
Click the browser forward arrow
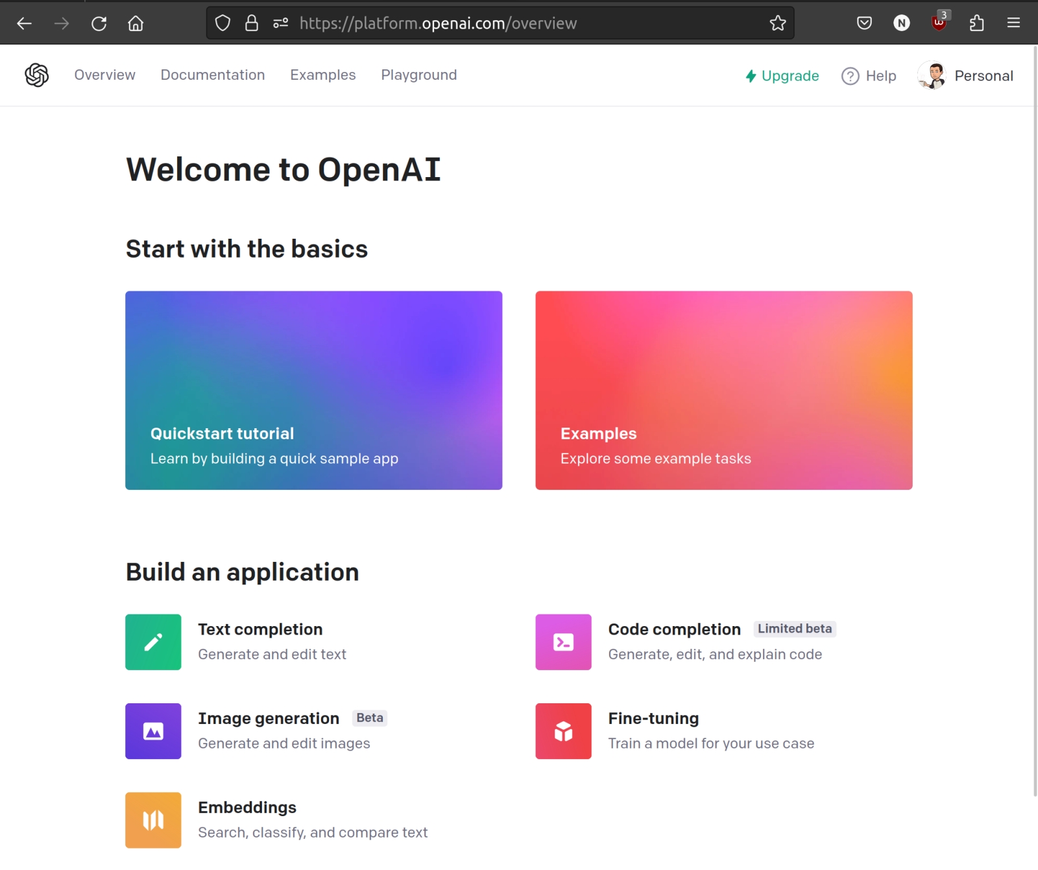(62, 23)
